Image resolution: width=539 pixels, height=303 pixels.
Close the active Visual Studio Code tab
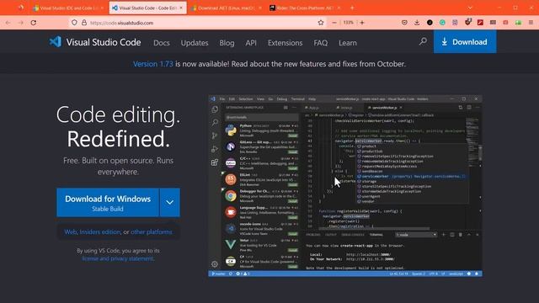click(181, 8)
